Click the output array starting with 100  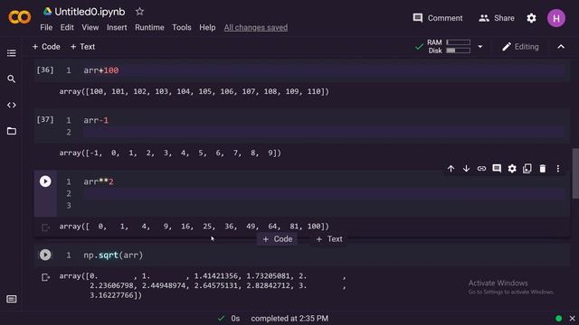pyautogui.click(x=194, y=91)
